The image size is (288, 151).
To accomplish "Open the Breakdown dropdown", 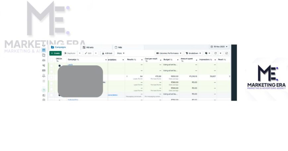I will (x=193, y=53).
